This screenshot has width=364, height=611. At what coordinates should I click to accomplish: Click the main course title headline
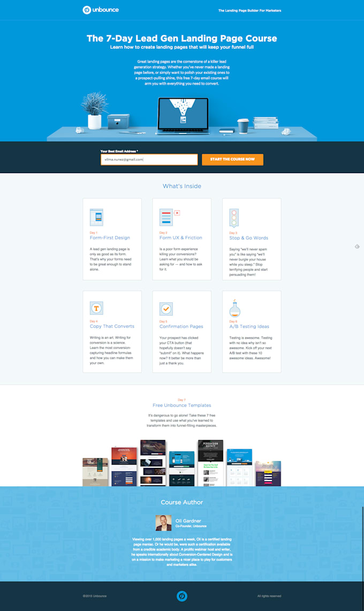click(x=182, y=38)
